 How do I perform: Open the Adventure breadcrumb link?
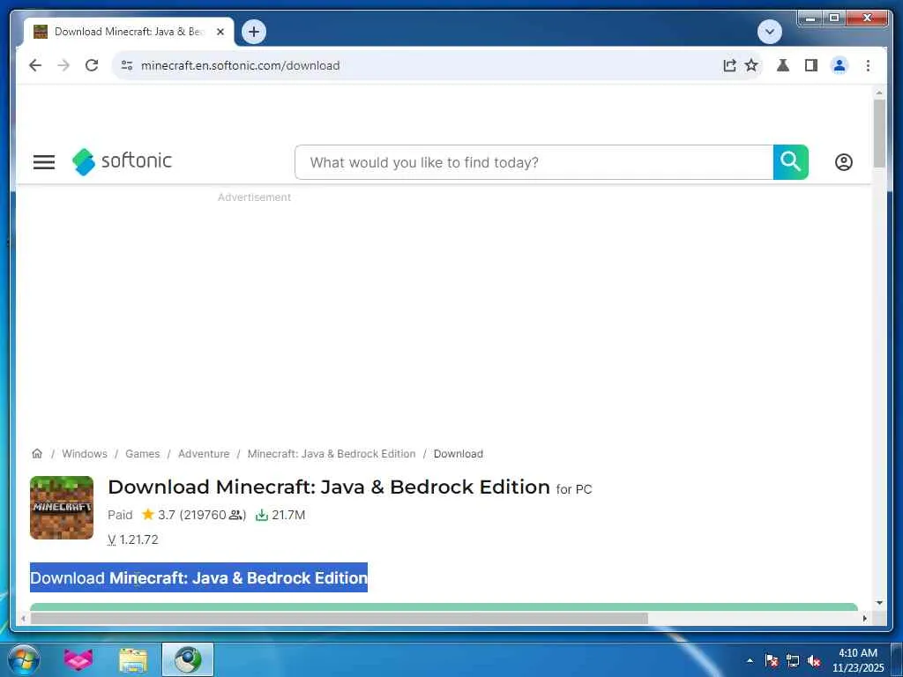click(204, 454)
